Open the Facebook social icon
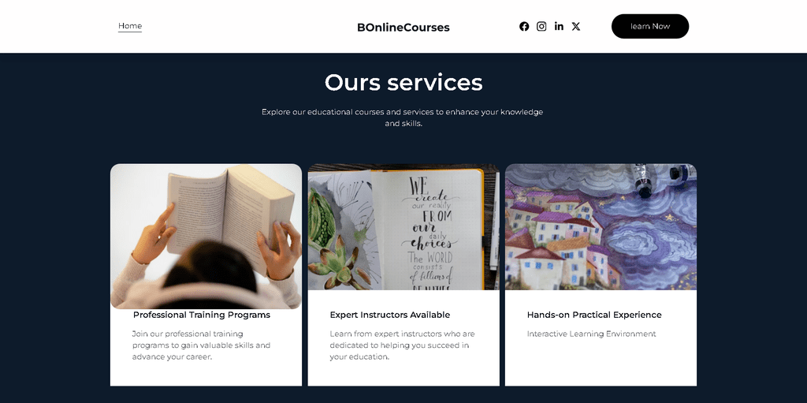807x403 pixels. (x=524, y=26)
